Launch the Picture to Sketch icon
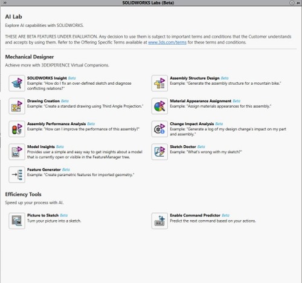 17,221
